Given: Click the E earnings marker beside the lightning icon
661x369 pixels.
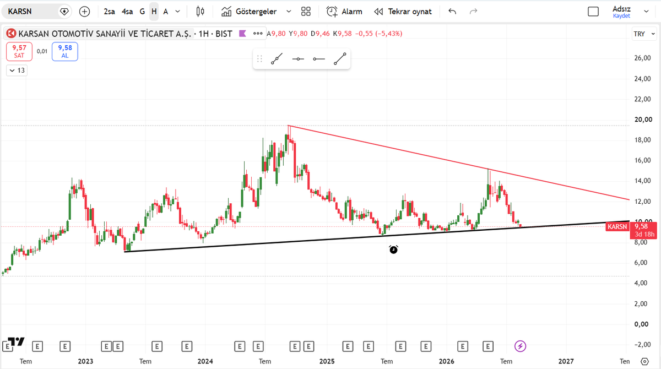Looking at the screenshot, I should (488, 346).
